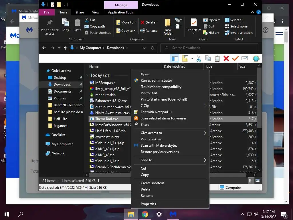Click Copy path in Clipboard group
The height and width of the screenshot is (220, 293).
click(x=95, y=26)
